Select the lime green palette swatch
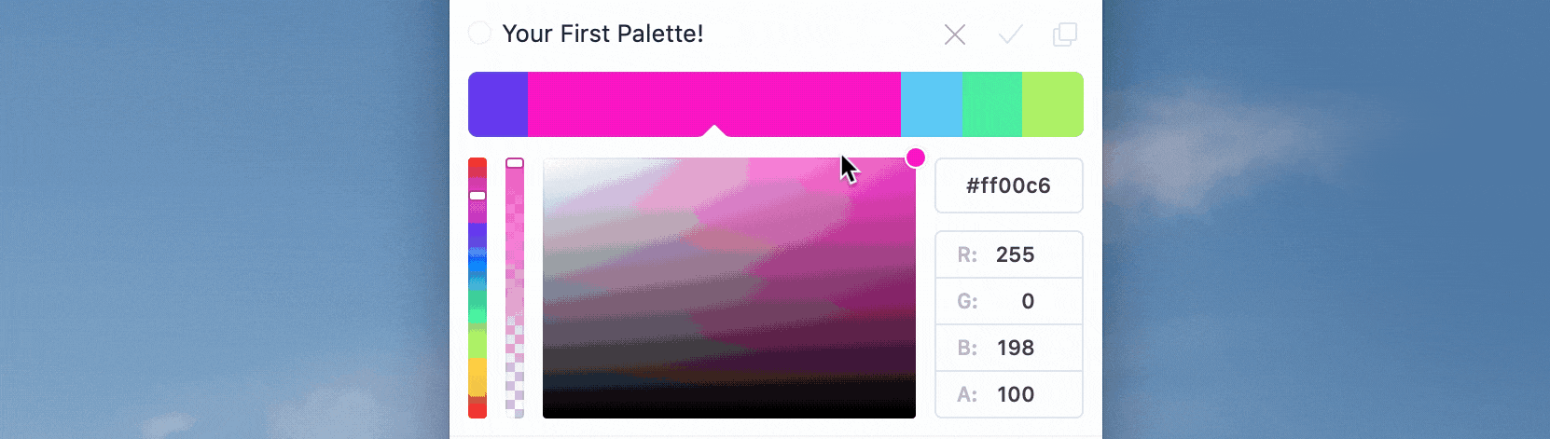Screen dimensions: 1550x439 click(1053, 104)
